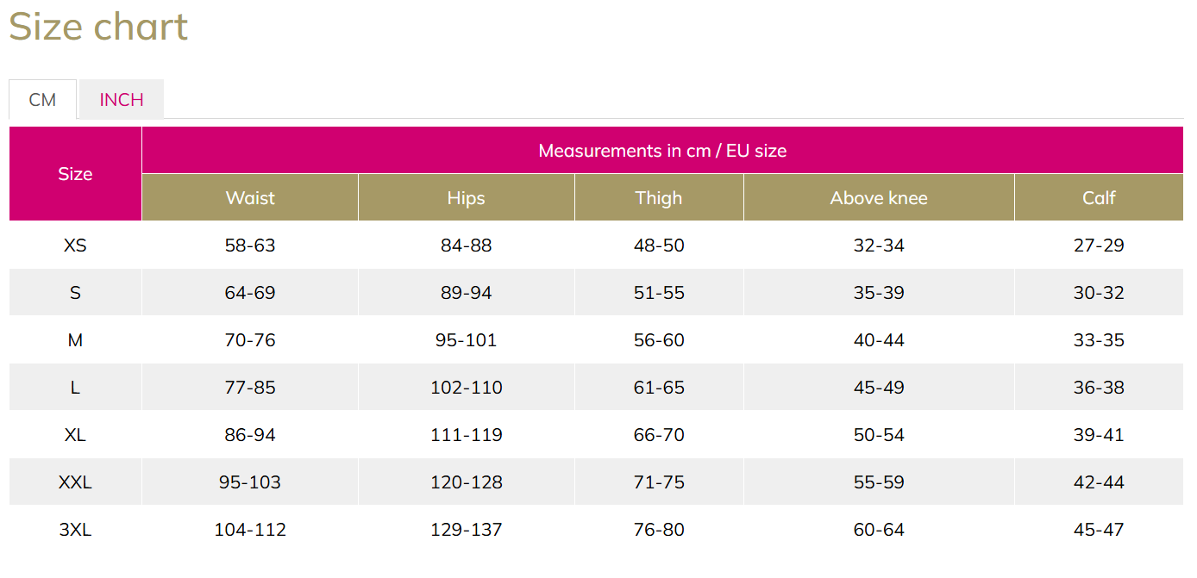The height and width of the screenshot is (578, 1197).
Task: Click the 70-76 waist measurement cell
Action: [250, 340]
